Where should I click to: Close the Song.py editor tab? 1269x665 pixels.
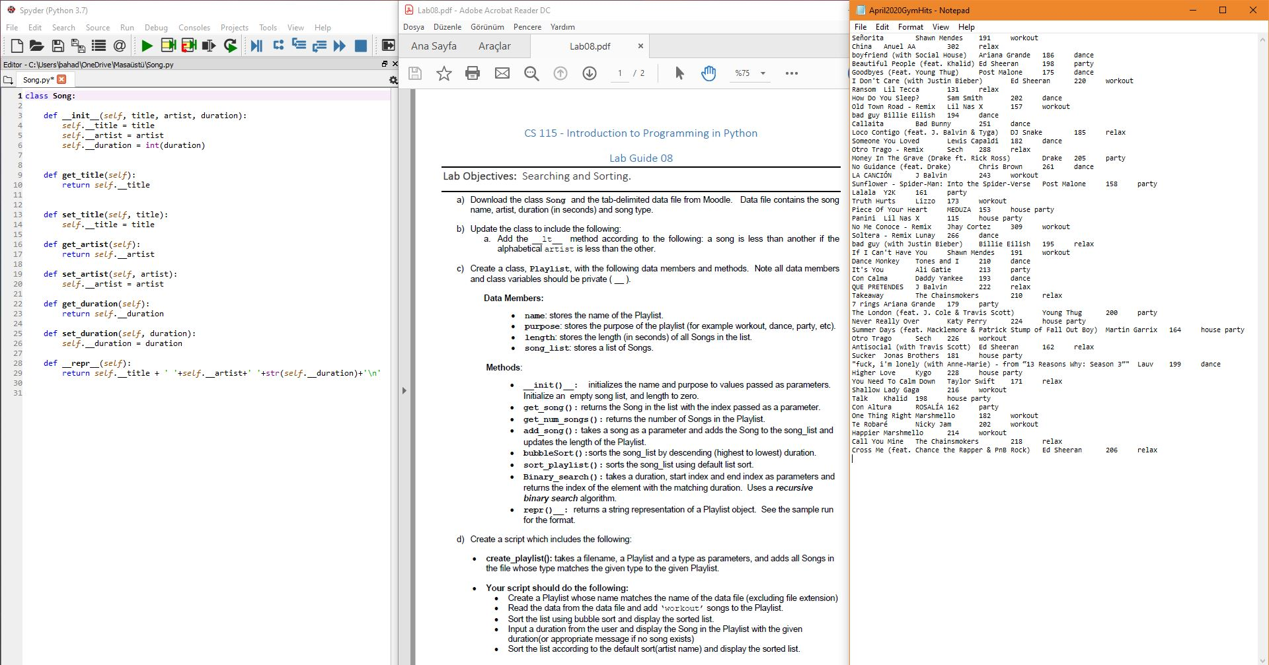pyautogui.click(x=61, y=79)
